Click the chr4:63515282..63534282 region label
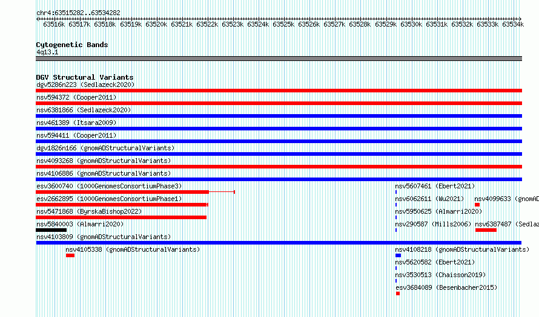Screen dimensions: 539x317 click(x=78, y=13)
